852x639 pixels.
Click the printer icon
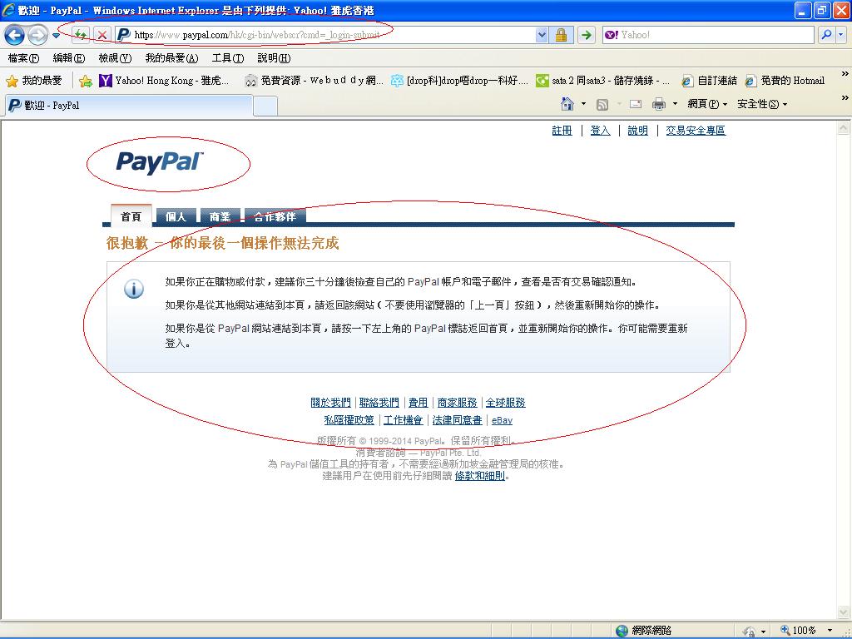[x=659, y=104]
